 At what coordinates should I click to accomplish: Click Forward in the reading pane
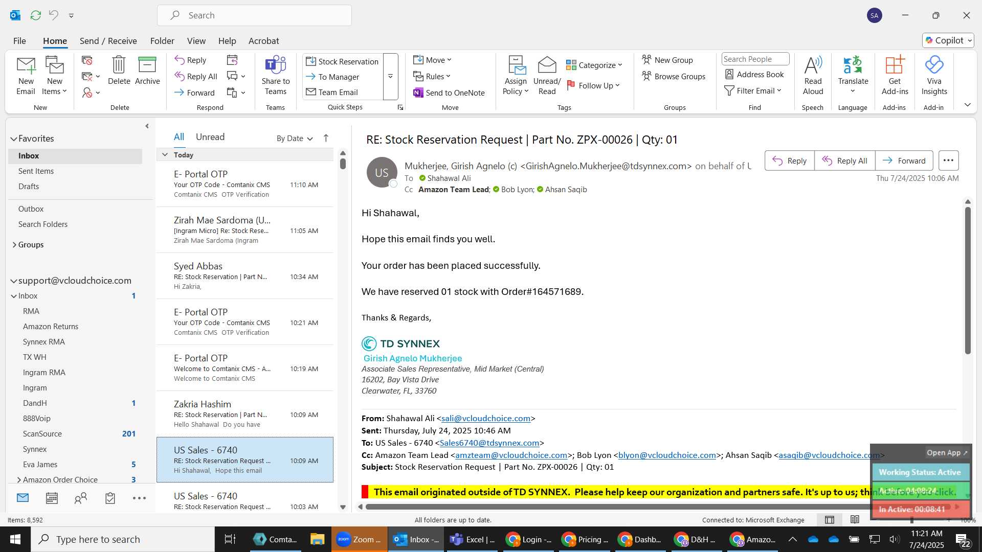click(904, 160)
